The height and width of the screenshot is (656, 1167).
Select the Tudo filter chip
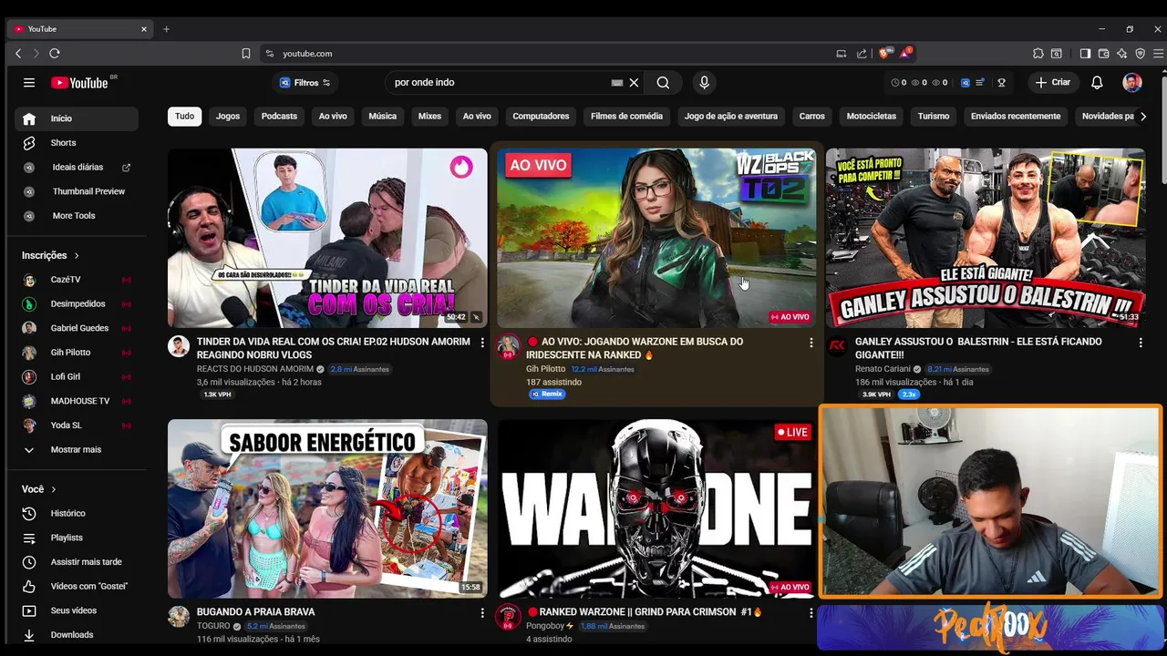click(x=185, y=117)
